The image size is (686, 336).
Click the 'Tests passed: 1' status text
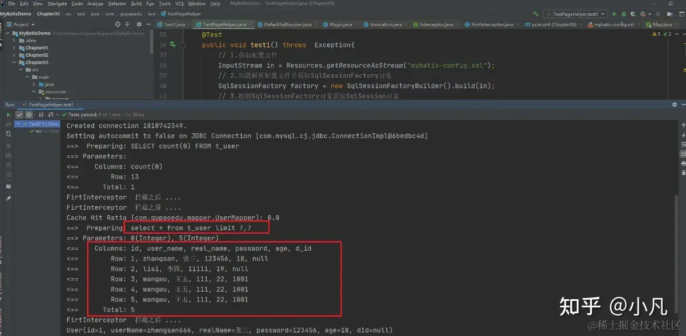tap(85, 115)
